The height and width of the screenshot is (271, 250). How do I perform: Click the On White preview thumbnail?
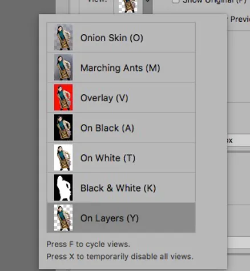pos(63,157)
